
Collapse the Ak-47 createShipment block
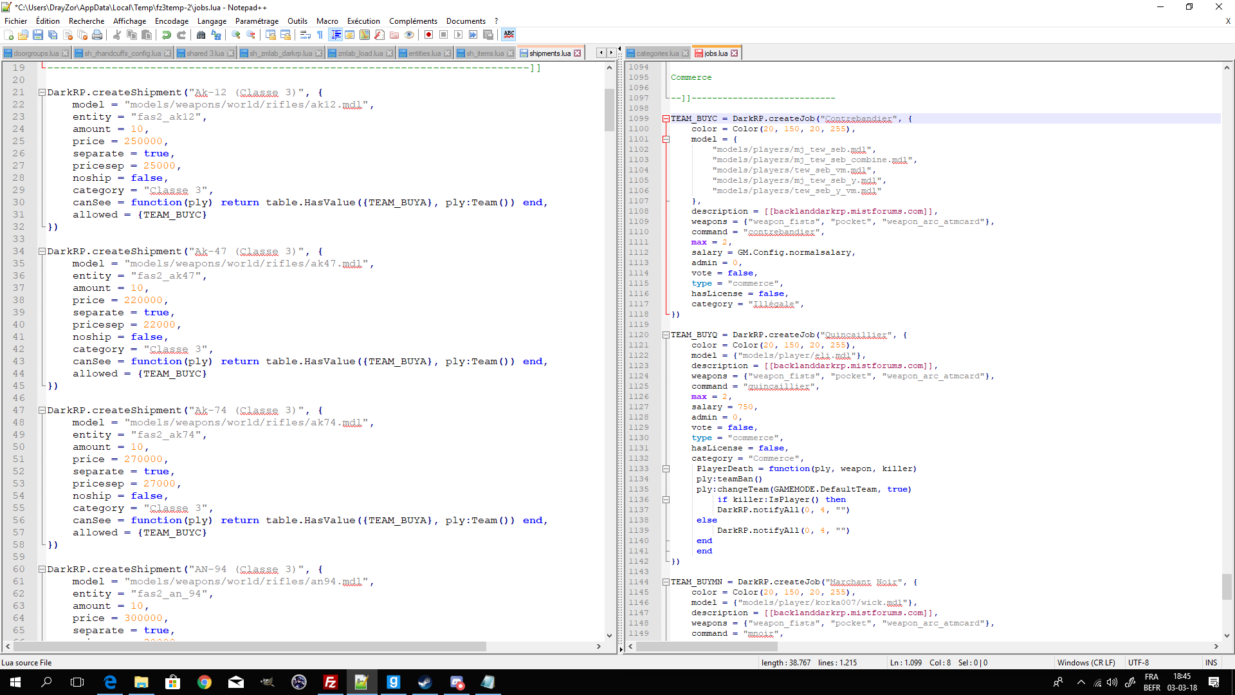[42, 252]
